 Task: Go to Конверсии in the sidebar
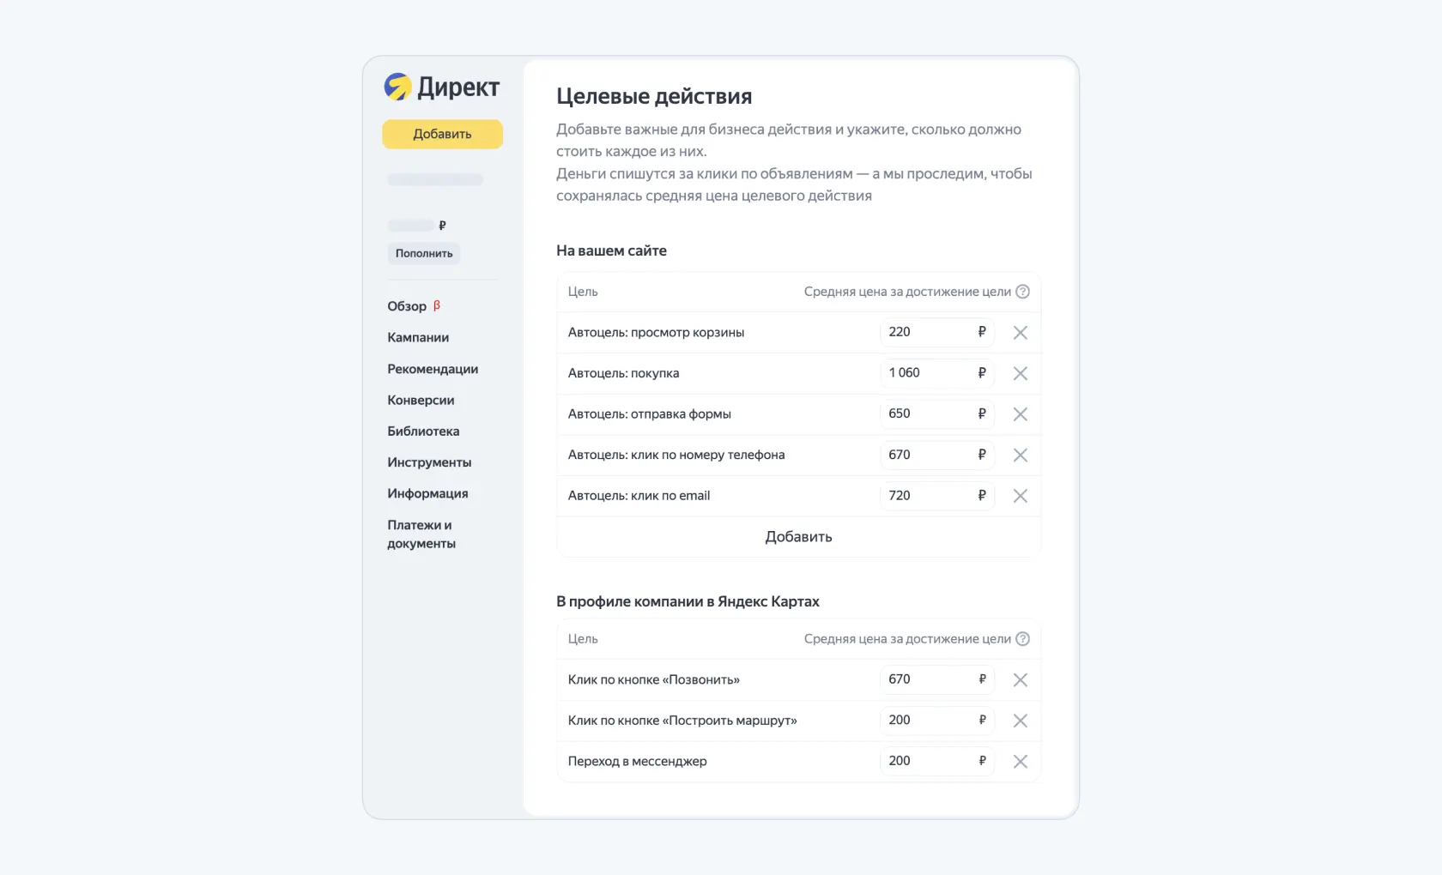[421, 400]
